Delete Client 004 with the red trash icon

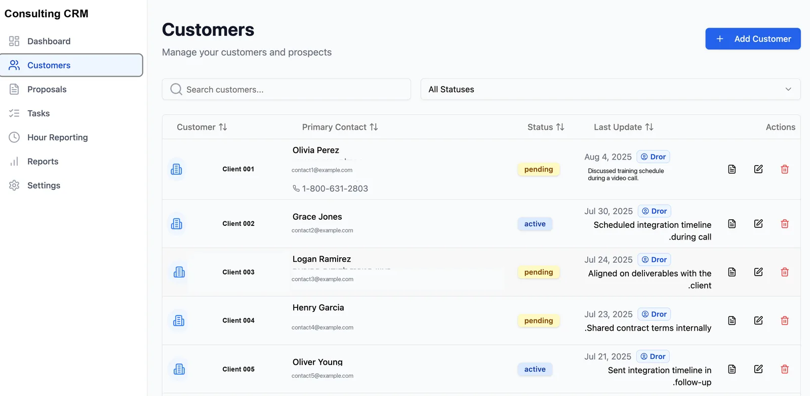785,321
